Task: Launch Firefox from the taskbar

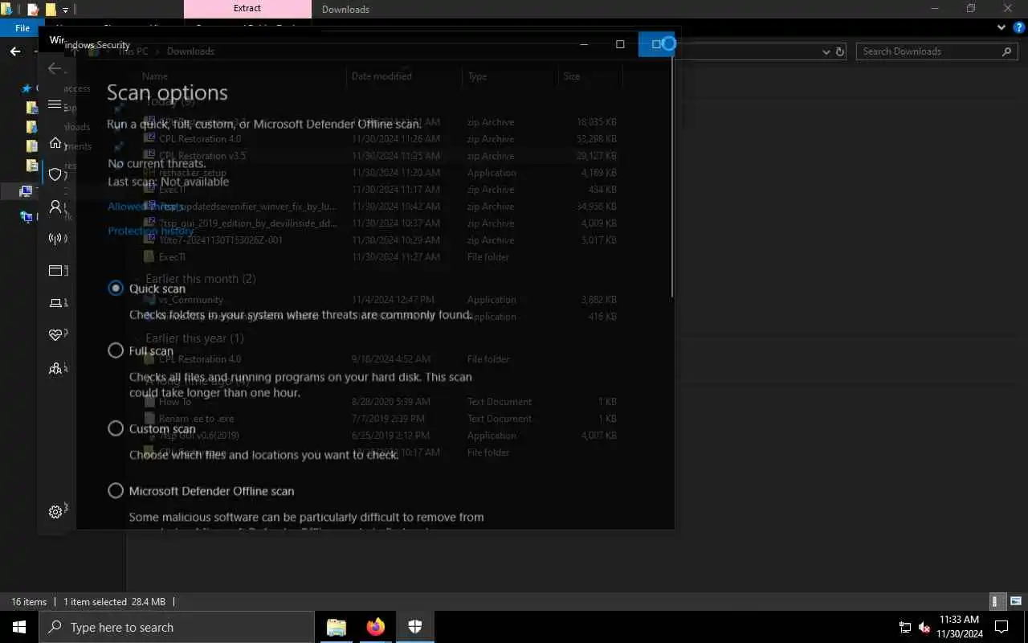Action: click(x=375, y=627)
